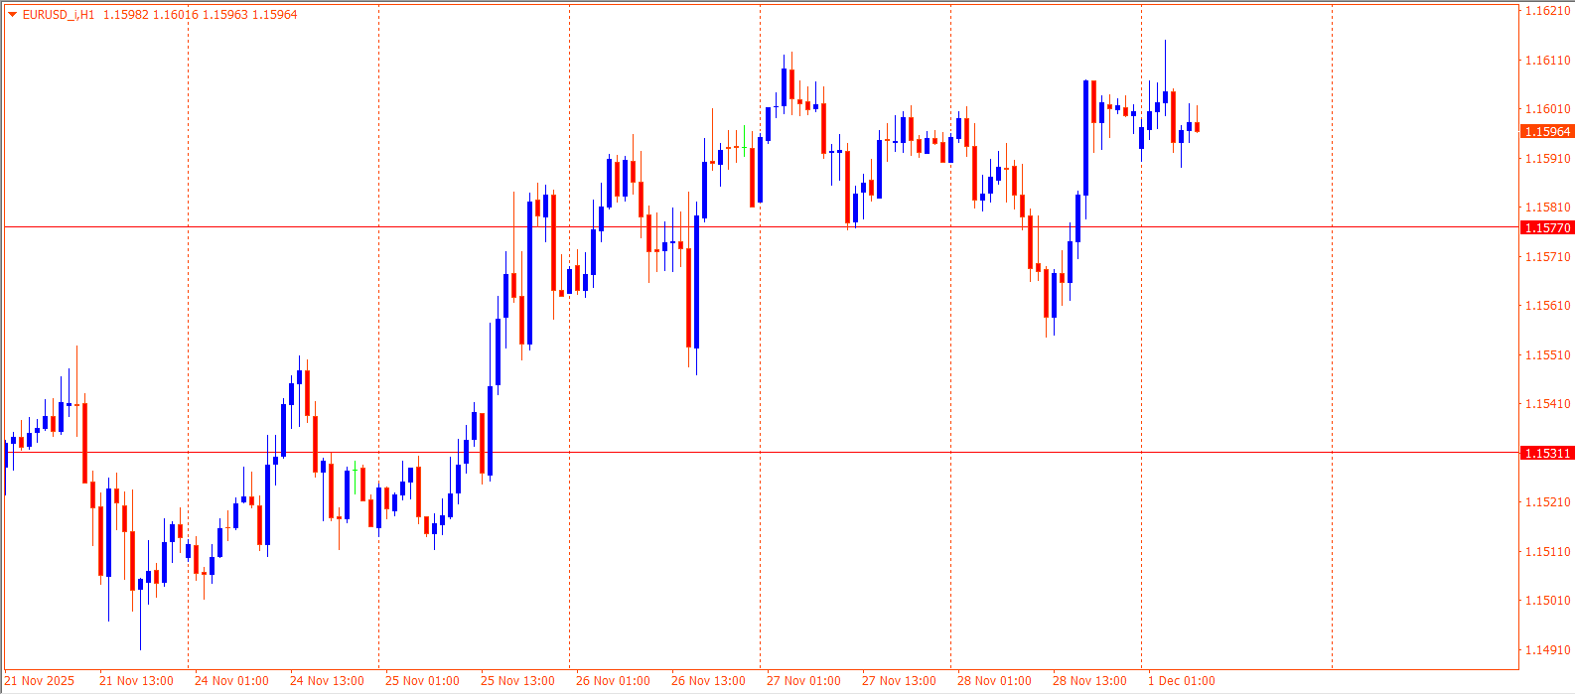The width and height of the screenshot is (1575, 695).
Task: Click the 1.14910 price axis label
Action: coord(1548,650)
